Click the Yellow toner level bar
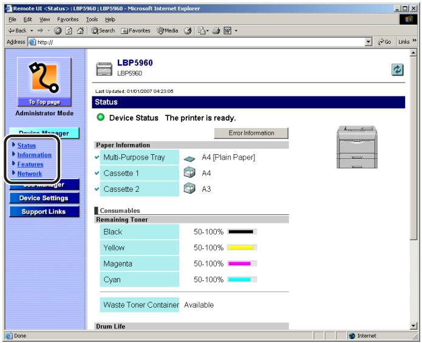The image size is (422, 343). tap(242, 248)
